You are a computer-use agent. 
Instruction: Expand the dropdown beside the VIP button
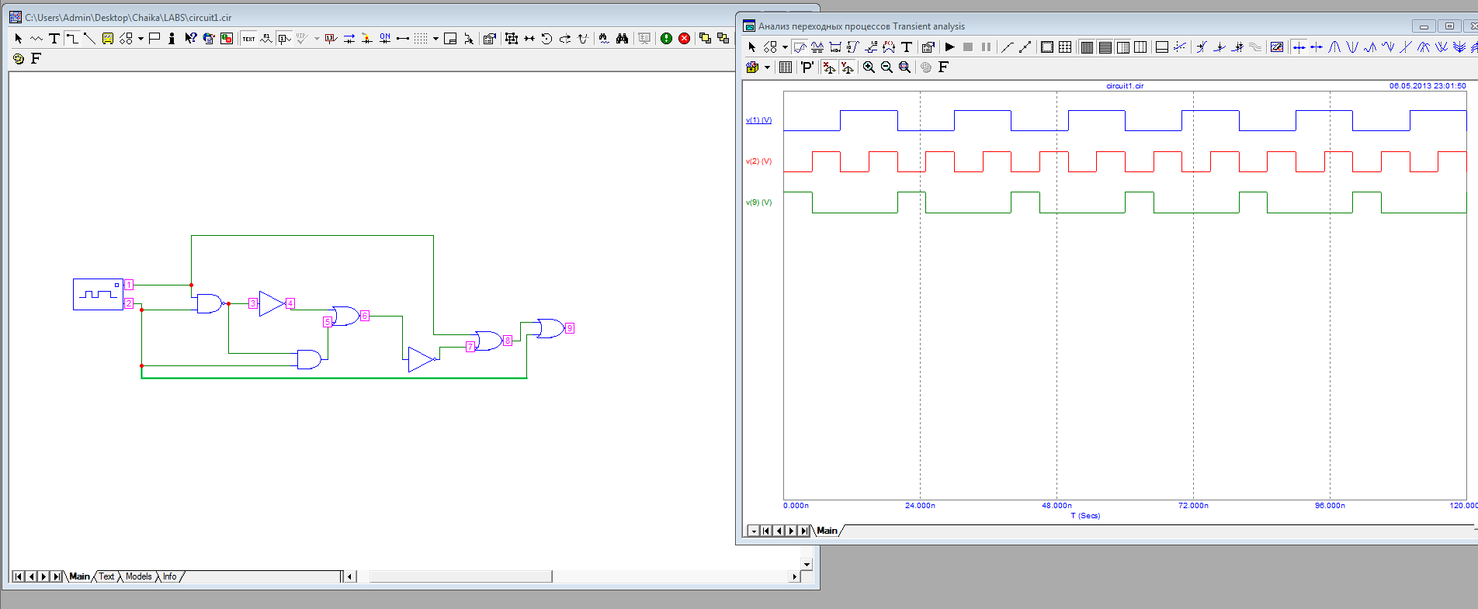click(x=317, y=39)
